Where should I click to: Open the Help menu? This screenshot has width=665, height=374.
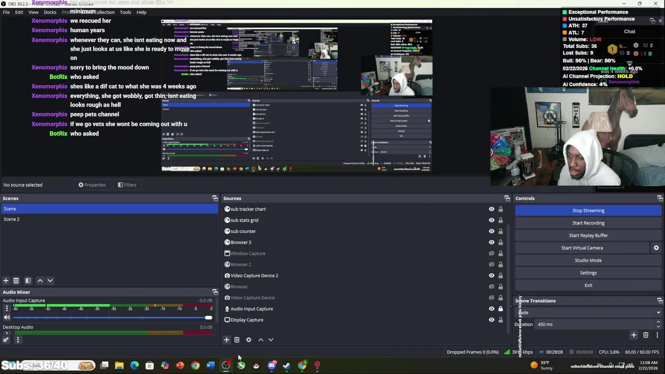coord(141,12)
